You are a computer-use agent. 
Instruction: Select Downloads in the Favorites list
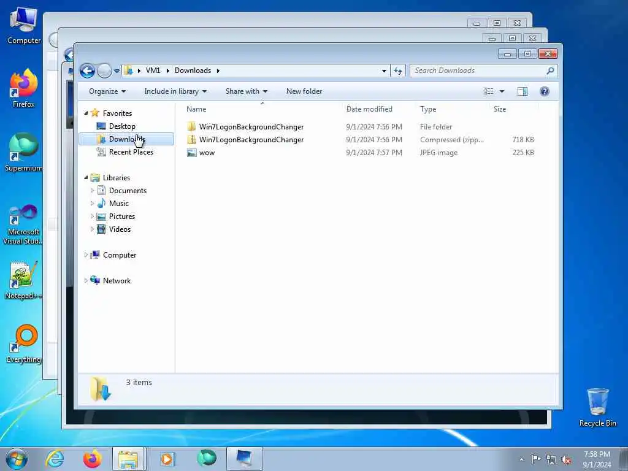[x=126, y=139]
